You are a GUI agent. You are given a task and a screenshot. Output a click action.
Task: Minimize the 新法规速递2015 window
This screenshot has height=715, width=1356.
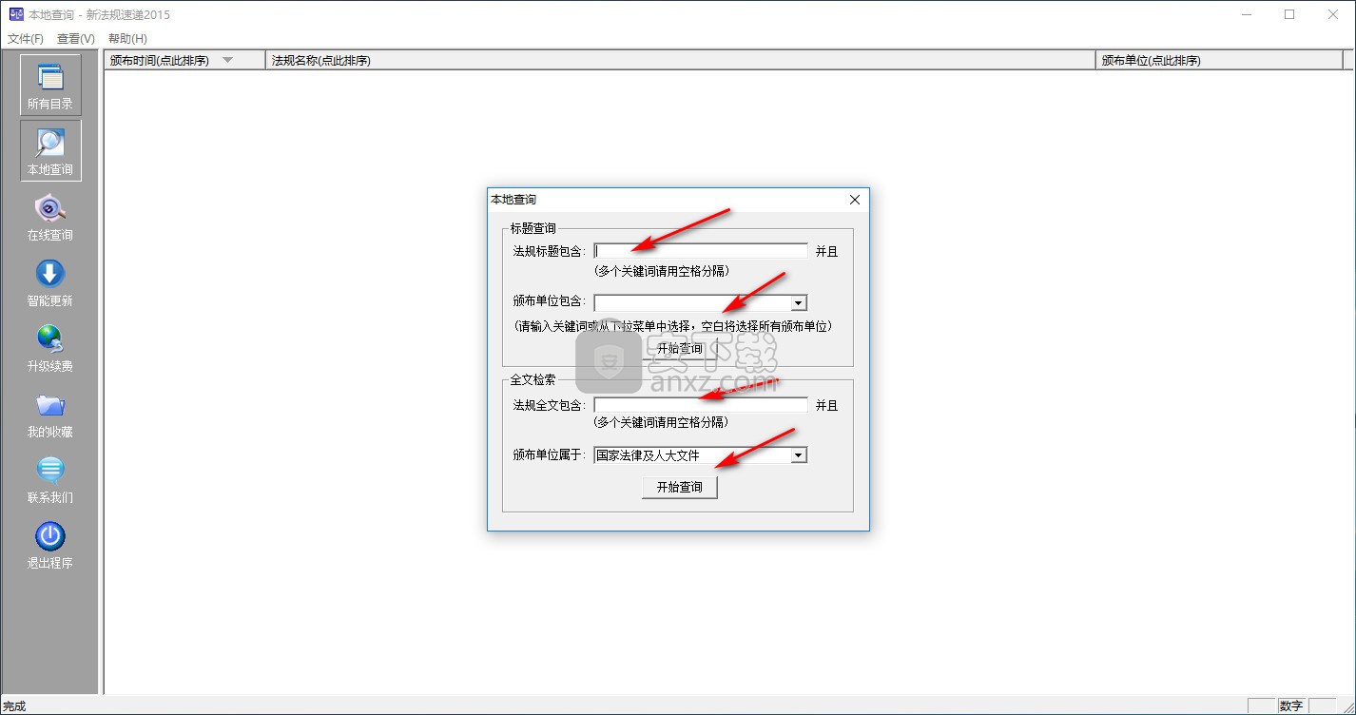[x=1246, y=14]
